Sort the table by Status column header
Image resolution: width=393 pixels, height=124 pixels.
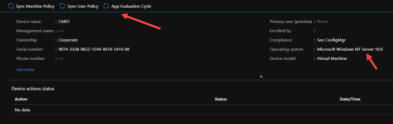[221, 99]
